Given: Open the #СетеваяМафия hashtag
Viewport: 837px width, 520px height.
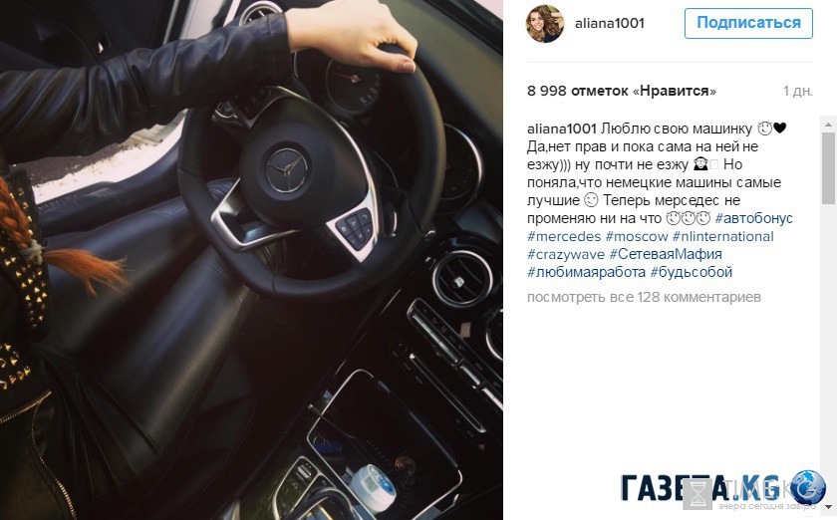Looking at the screenshot, I should click(x=666, y=254).
